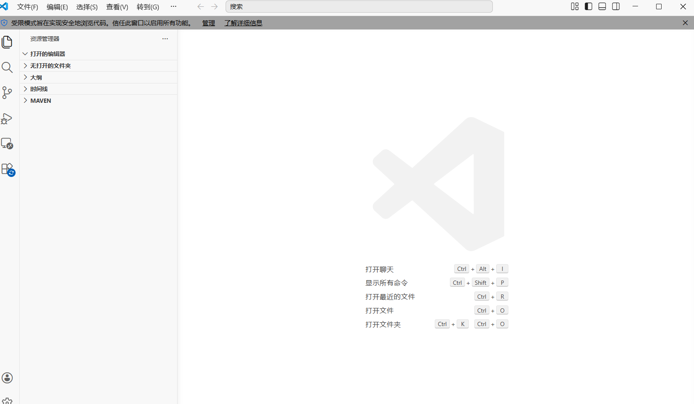Click the restricted mode shield icon
694x404 pixels.
point(4,23)
